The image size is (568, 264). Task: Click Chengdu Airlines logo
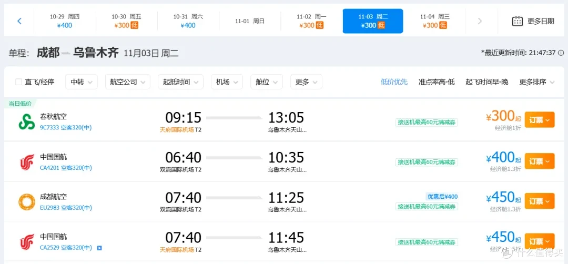point(27,202)
